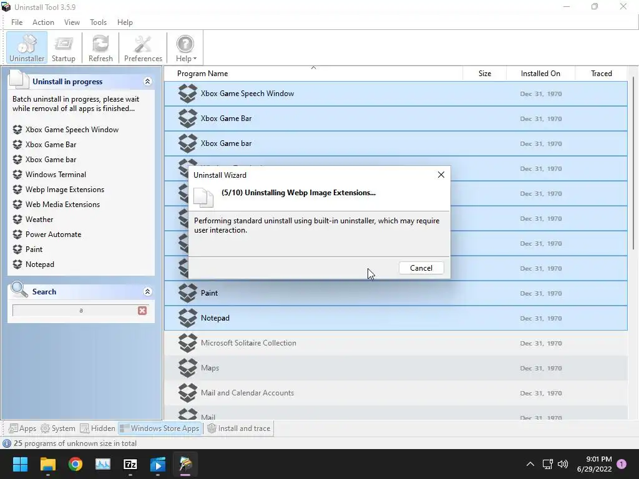This screenshot has width=639, height=479.
Task: Open Preferences from the toolbar
Action: tap(143, 48)
